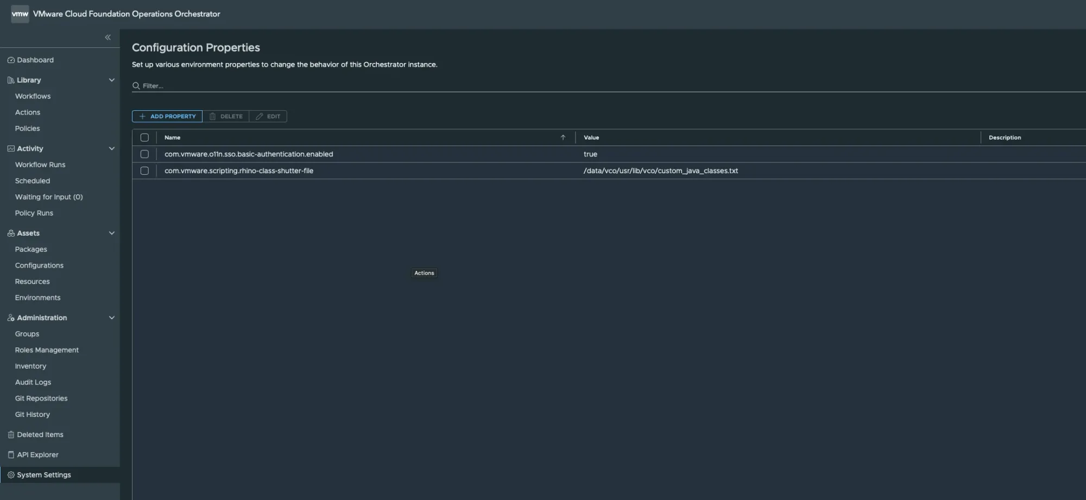The width and height of the screenshot is (1086, 500).
Task: Open Policies in the sidebar
Action: point(27,129)
